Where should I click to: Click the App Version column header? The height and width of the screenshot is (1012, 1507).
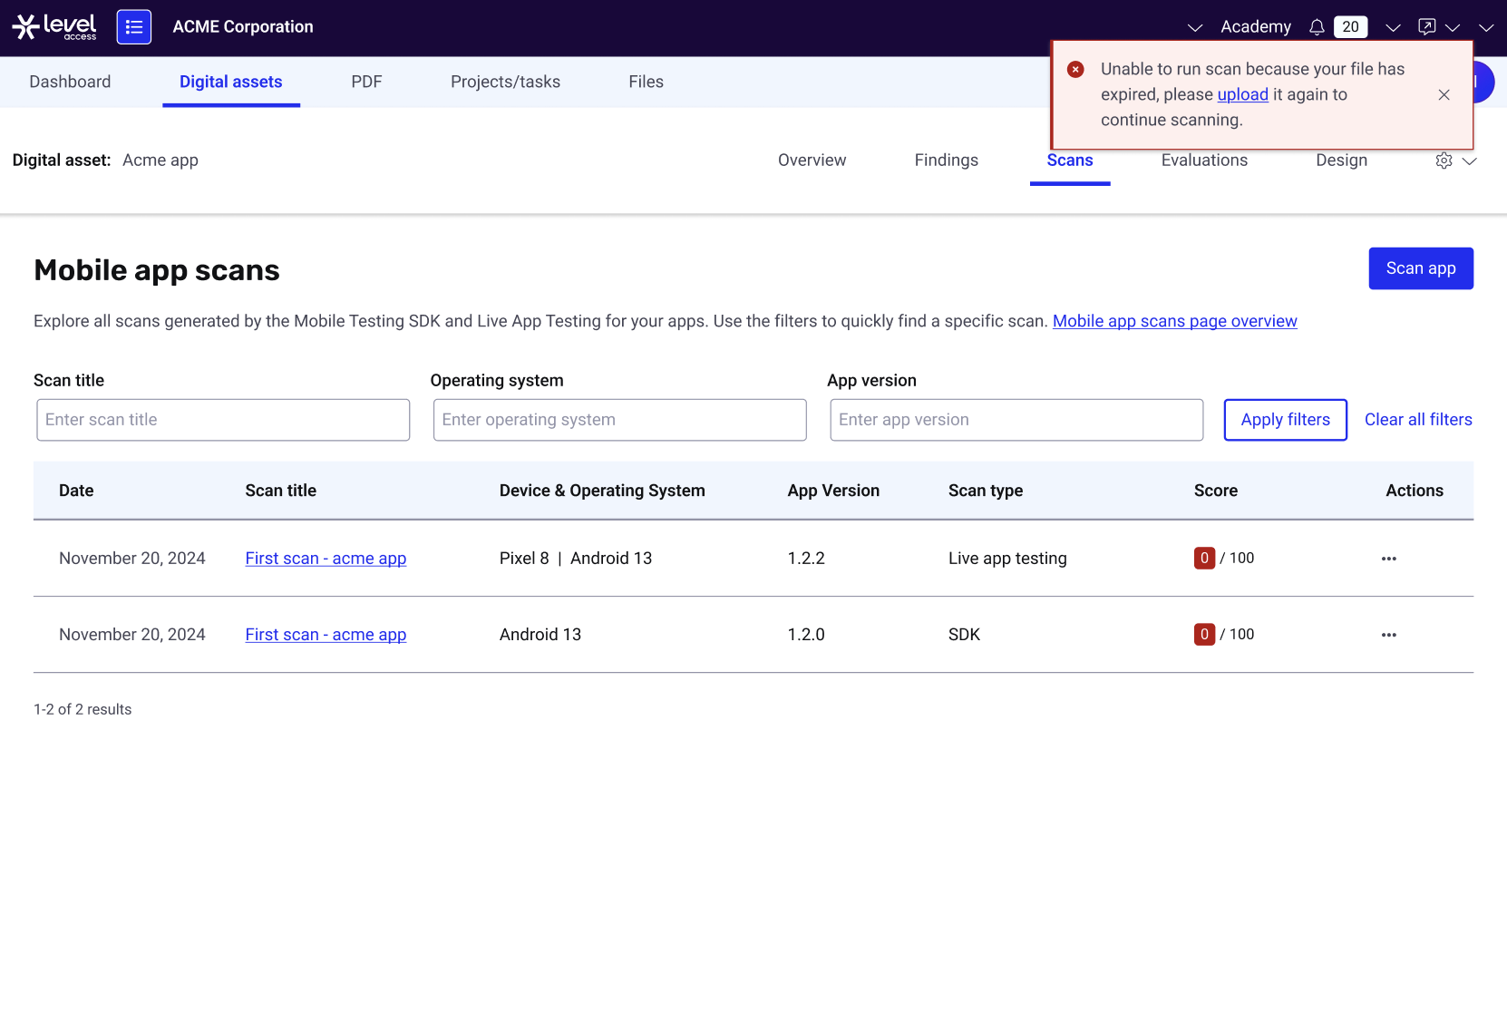click(x=833, y=491)
